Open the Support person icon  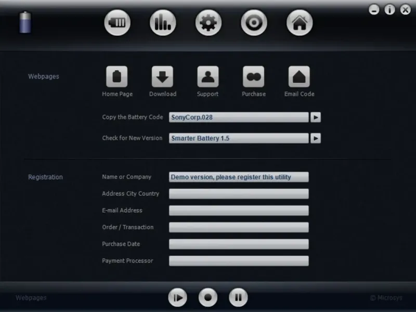[208, 76]
